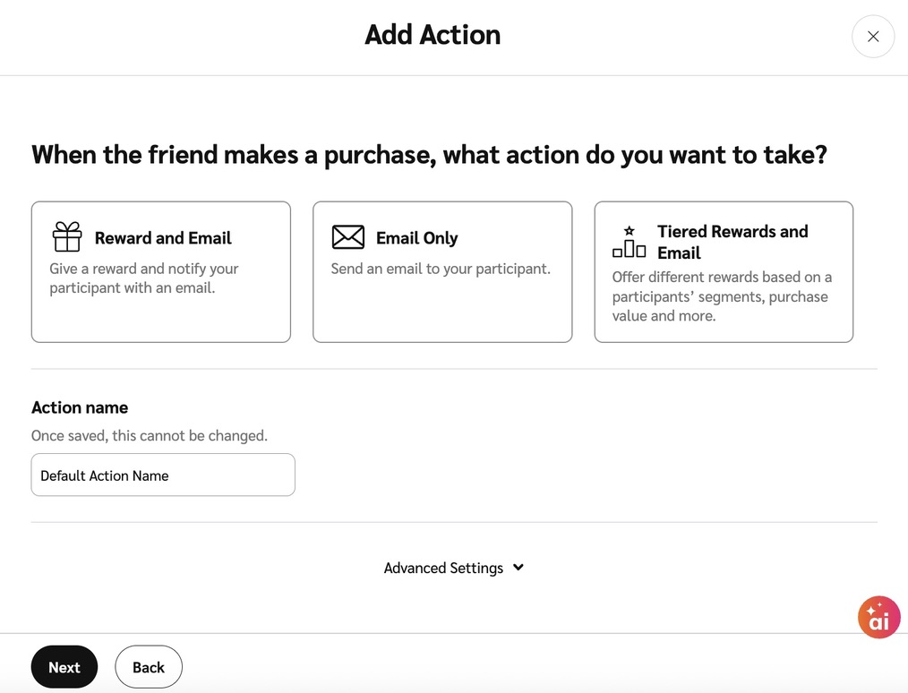The height and width of the screenshot is (693, 908).
Task: Click the Advanced Settings label
Action: (x=443, y=569)
